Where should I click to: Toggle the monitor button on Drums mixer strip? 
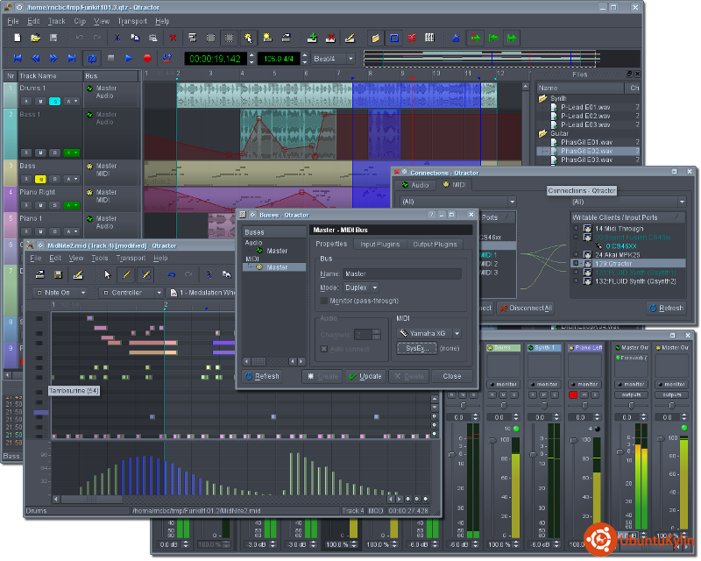pyautogui.click(x=503, y=384)
